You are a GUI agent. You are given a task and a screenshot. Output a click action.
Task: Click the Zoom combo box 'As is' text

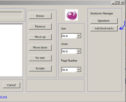click(65, 51)
